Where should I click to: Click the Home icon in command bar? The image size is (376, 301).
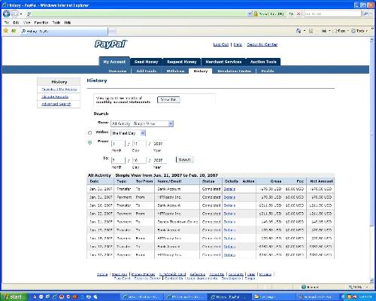tap(299, 31)
